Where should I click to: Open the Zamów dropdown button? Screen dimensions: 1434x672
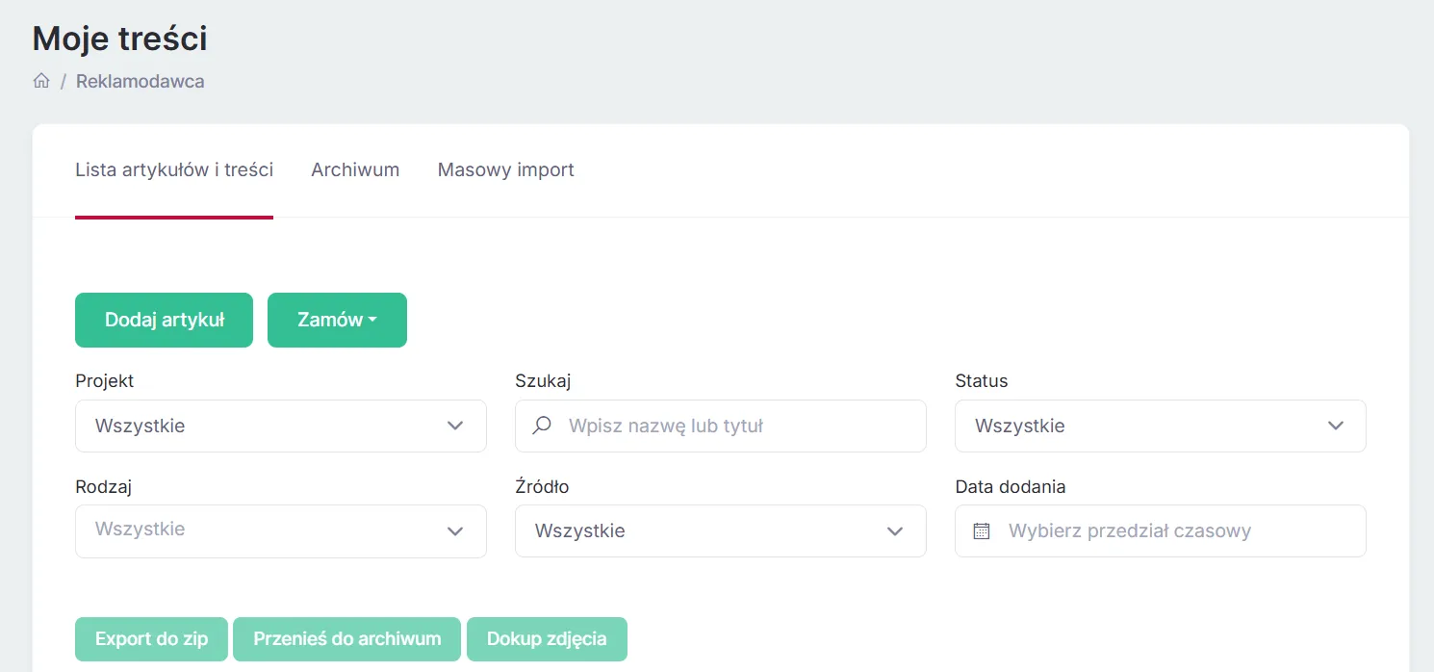pos(337,320)
